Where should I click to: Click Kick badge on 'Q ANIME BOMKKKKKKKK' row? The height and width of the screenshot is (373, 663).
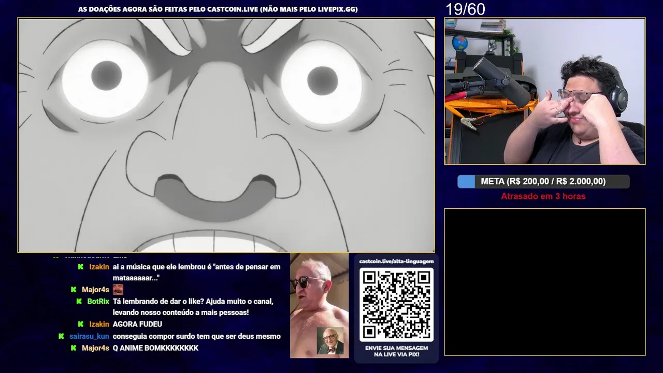point(74,348)
